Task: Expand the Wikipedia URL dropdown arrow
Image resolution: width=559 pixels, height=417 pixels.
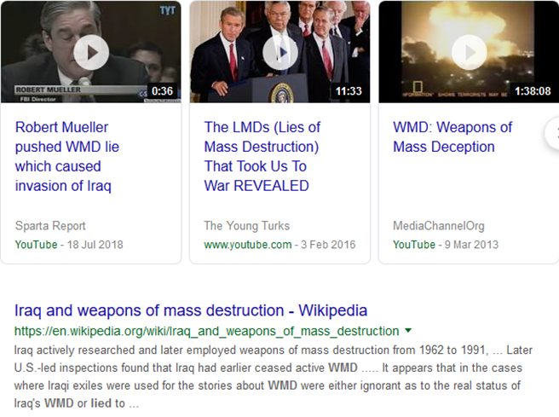Action: point(408,331)
